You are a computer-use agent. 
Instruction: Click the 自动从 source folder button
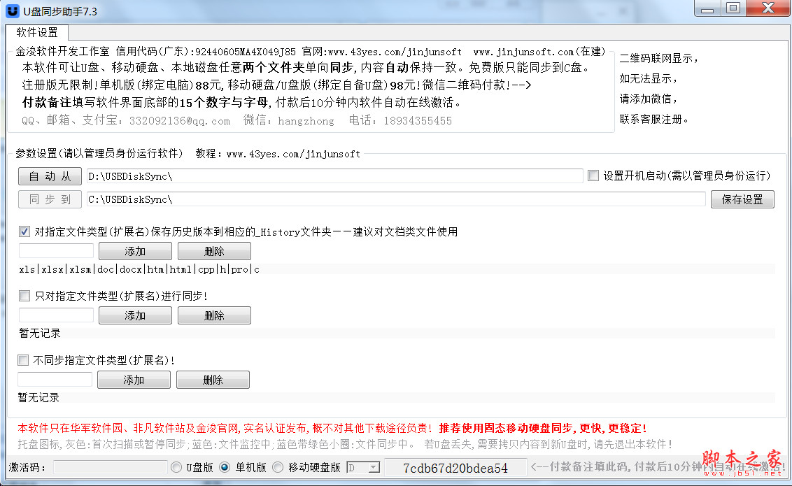pyautogui.click(x=49, y=176)
